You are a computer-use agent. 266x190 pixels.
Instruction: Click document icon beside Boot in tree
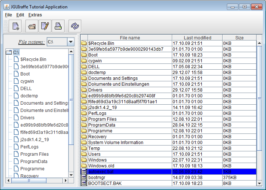[x=16, y=74]
